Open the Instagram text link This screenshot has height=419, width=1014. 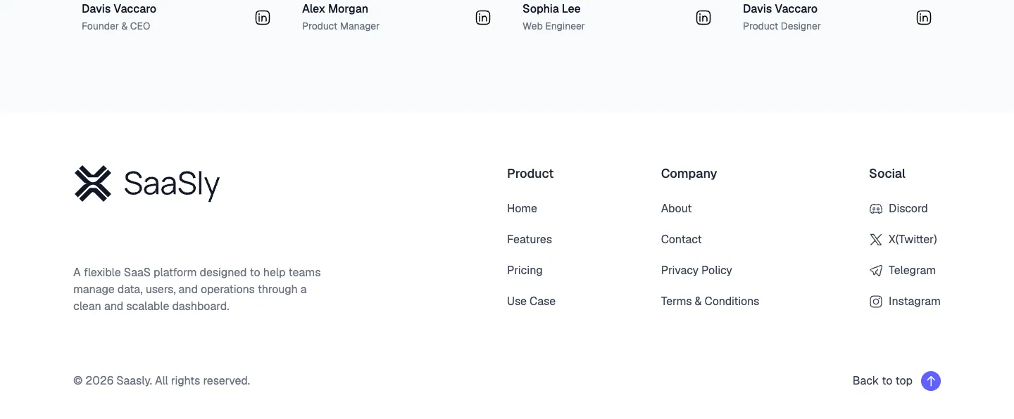pyautogui.click(x=914, y=302)
